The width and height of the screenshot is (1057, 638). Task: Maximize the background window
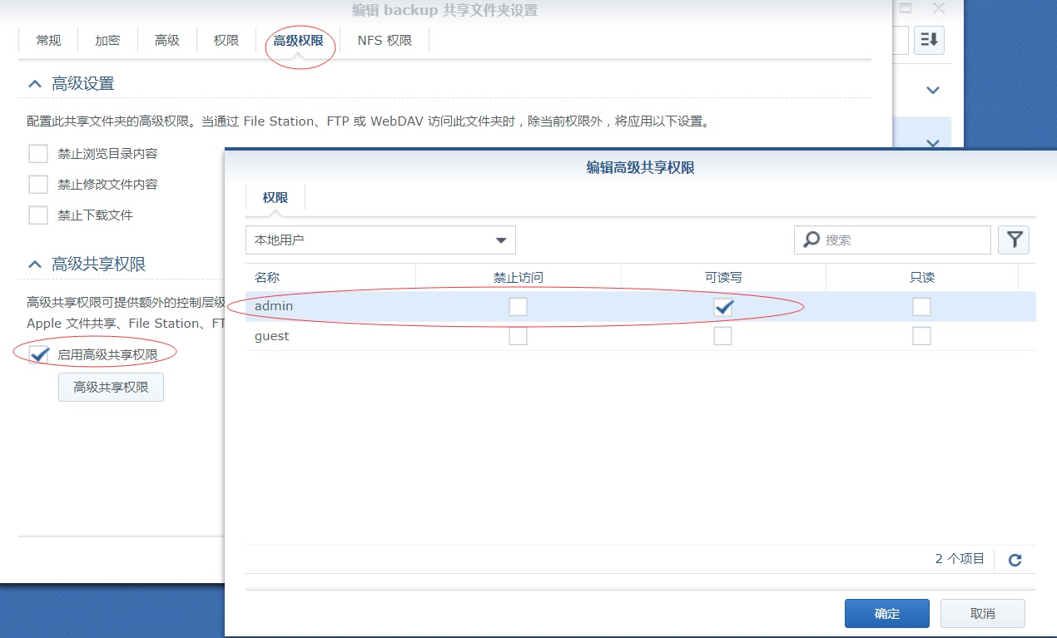906,8
